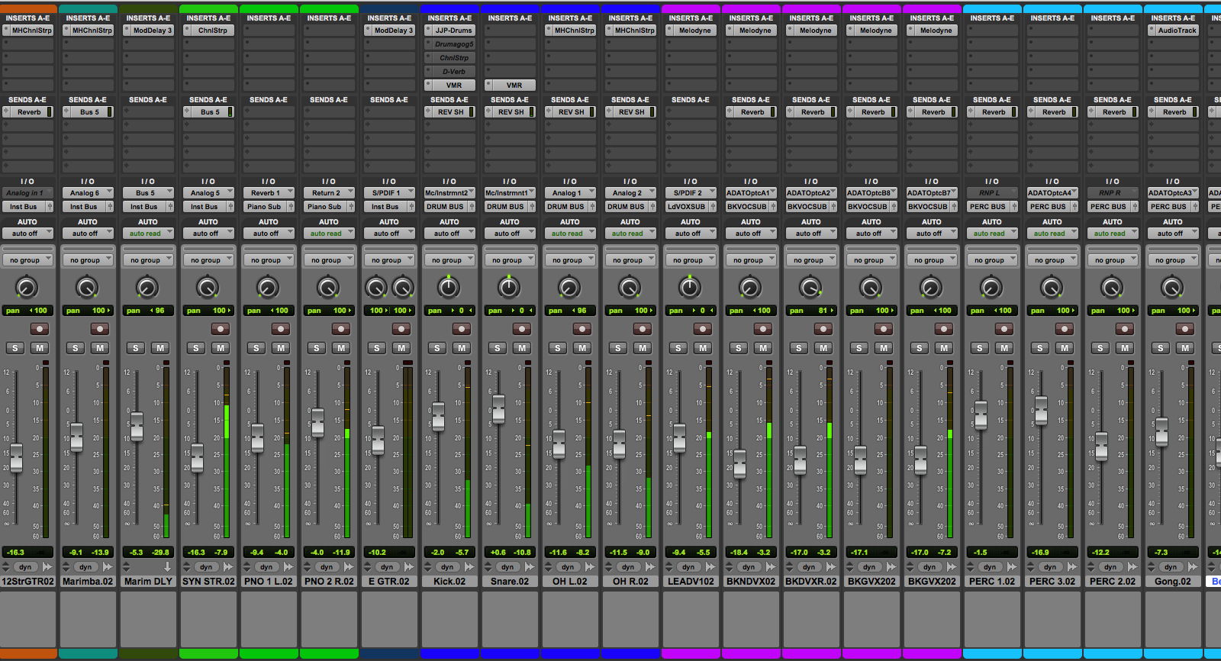Click the INSERTS A-E header on BKNDVX02

(x=751, y=18)
